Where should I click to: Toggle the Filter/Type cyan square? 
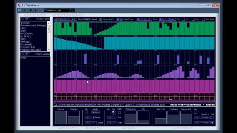coord(118,19)
